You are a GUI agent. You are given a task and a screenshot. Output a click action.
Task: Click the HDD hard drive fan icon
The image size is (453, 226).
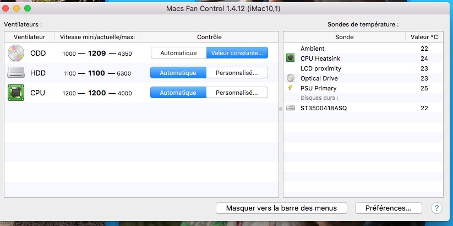tap(16, 73)
